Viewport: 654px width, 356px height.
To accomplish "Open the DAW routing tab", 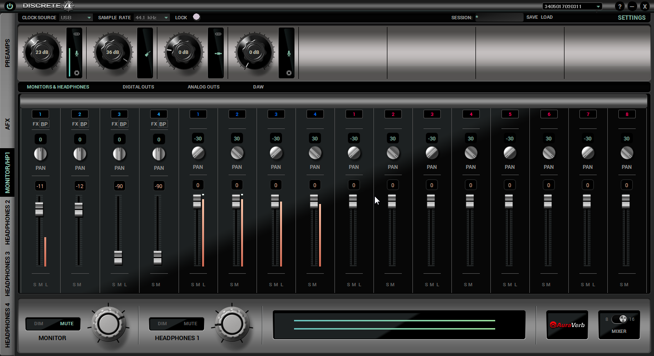I will tap(258, 87).
